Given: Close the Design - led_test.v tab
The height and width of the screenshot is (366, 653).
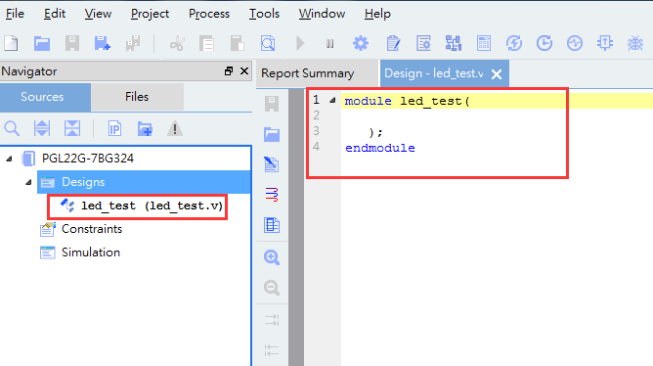Looking at the screenshot, I should [x=497, y=74].
